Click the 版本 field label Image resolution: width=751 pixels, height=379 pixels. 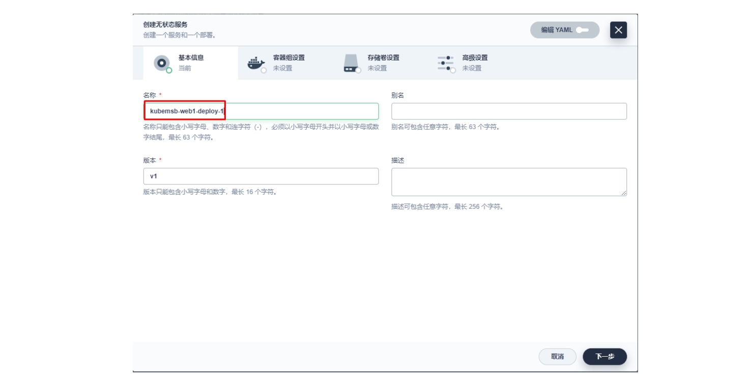pyautogui.click(x=150, y=160)
